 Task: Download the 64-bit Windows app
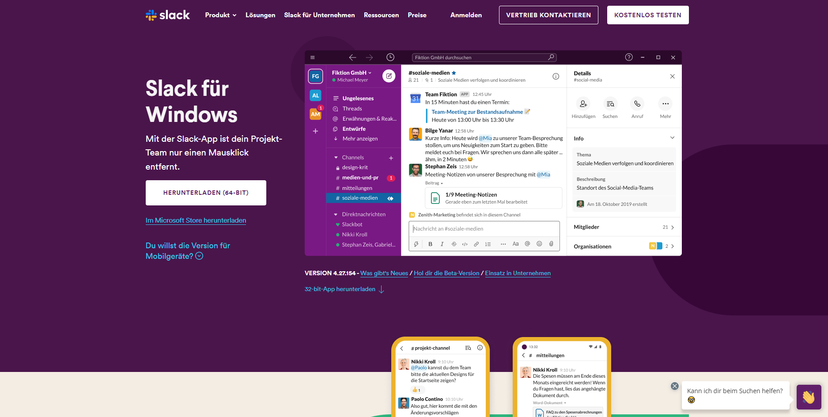206,193
